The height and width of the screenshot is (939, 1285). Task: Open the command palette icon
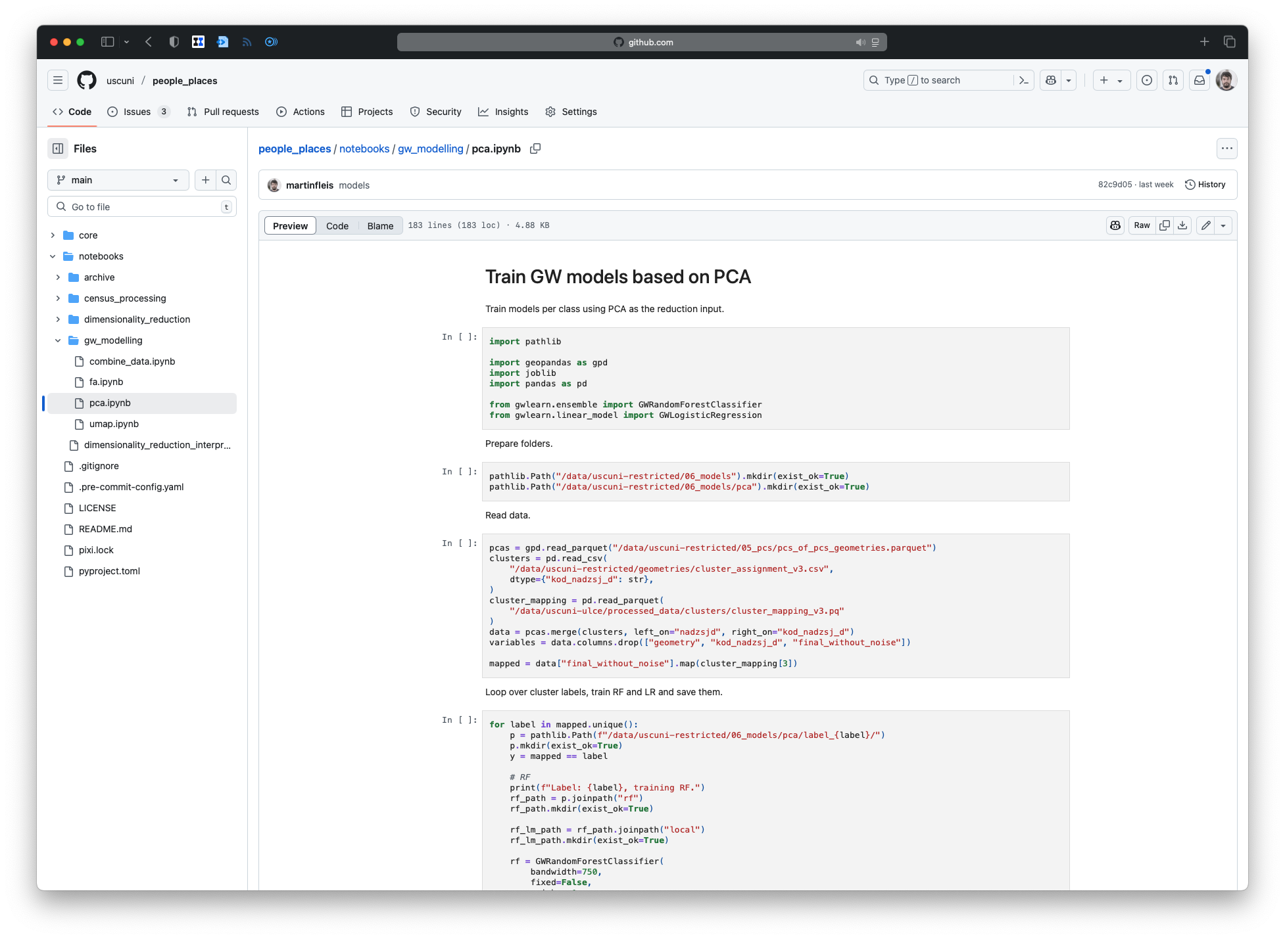click(x=1023, y=80)
